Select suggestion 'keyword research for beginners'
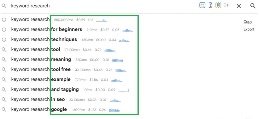This screenshot has width=259, height=119. click(x=47, y=29)
